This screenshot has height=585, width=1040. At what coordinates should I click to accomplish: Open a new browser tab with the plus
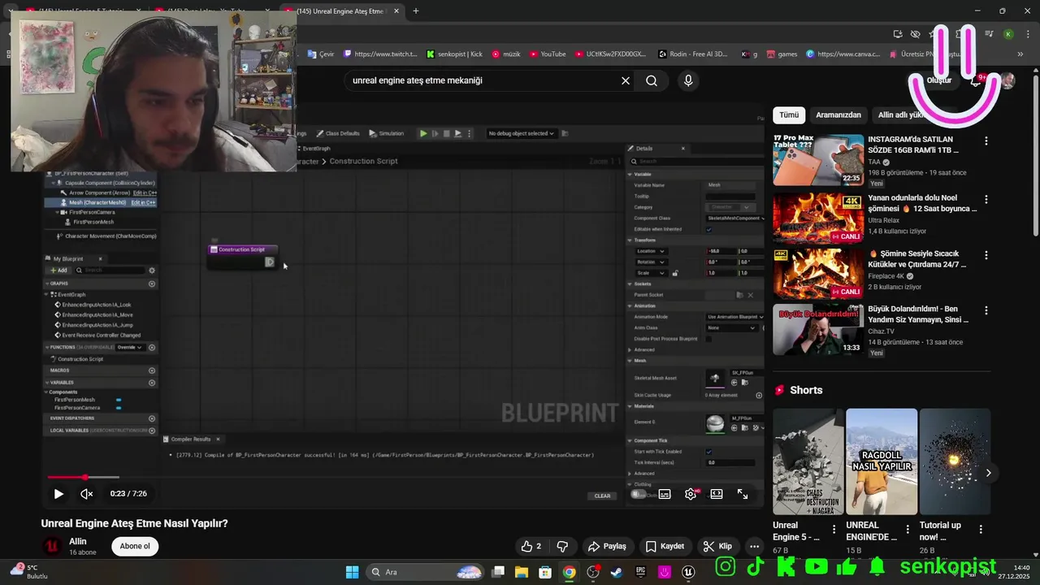[x=416, y=11]
